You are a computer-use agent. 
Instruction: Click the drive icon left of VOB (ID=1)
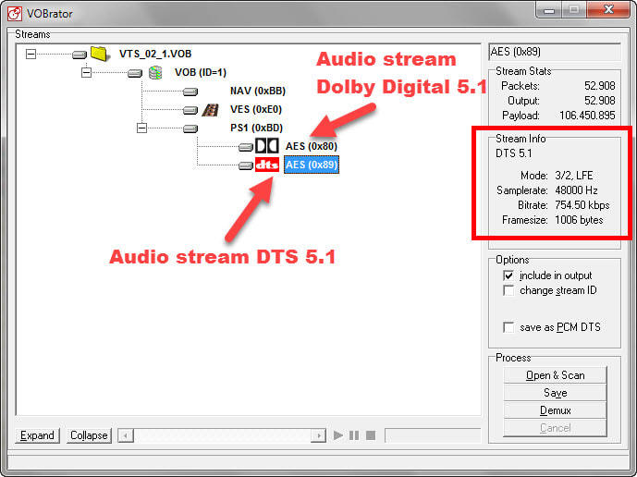(135, 73)
